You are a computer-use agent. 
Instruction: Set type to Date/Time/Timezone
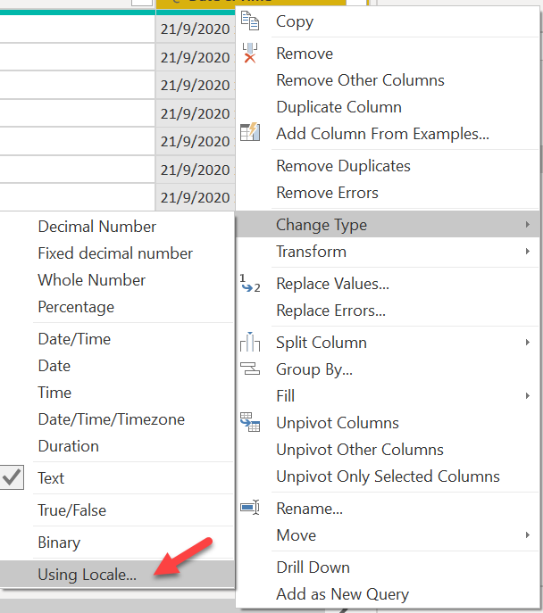[x=111, y=419]
